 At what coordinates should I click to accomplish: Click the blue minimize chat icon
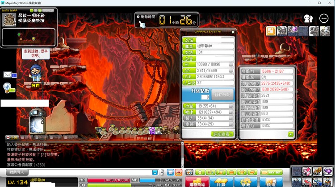[155, 172]
